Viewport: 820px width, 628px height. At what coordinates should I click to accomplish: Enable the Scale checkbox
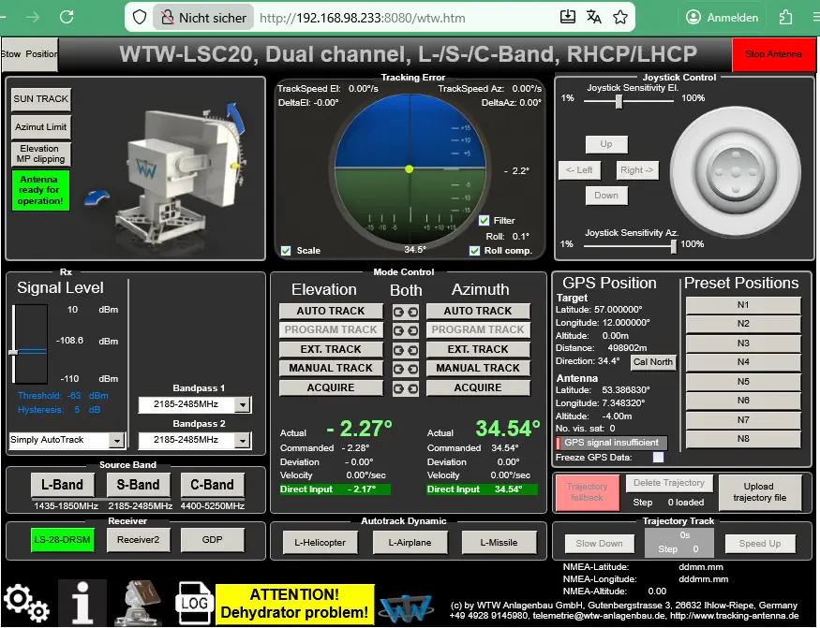[x=286, y=251]
